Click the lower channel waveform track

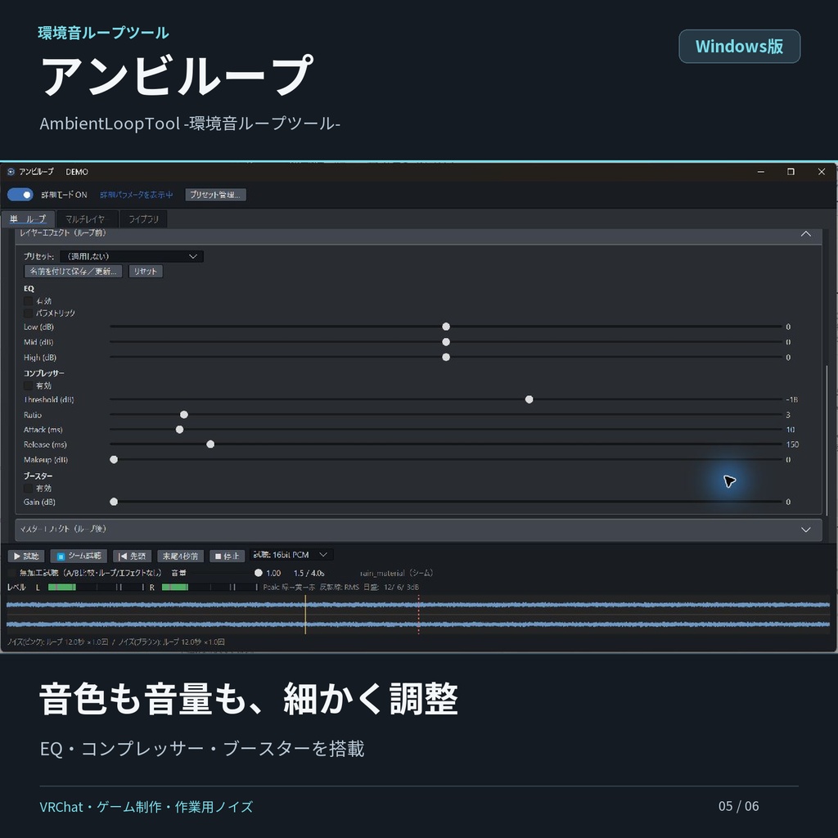click(x=418, y=624)
